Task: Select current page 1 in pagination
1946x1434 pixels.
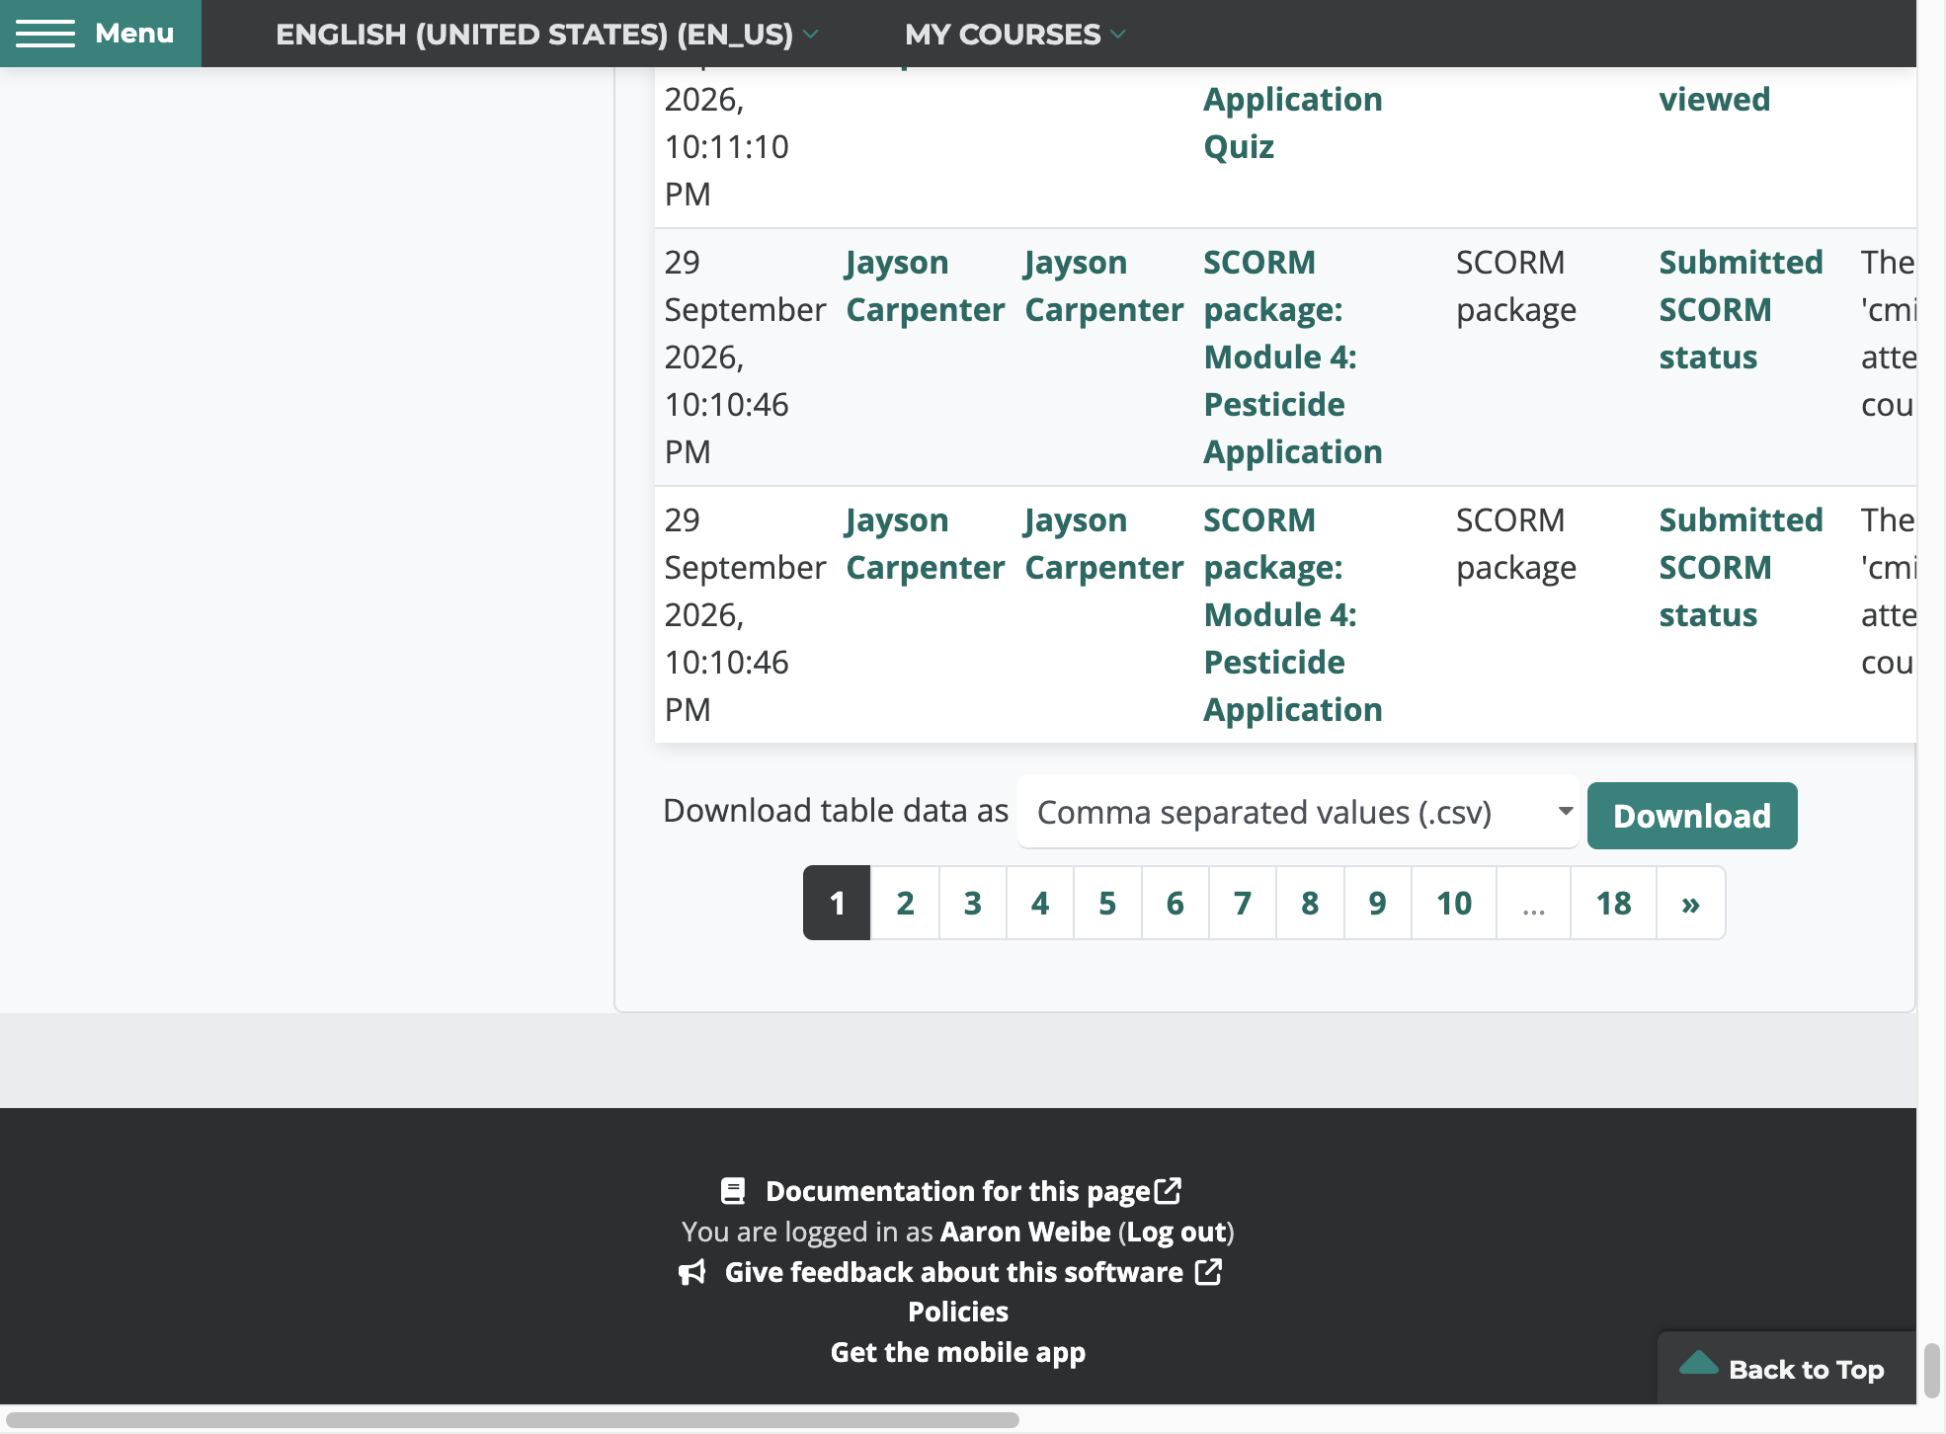Action: pos(837,903)
